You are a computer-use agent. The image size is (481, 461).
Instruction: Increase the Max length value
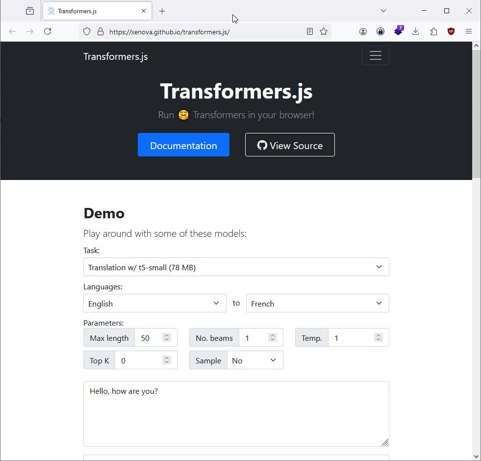point(167,335)
